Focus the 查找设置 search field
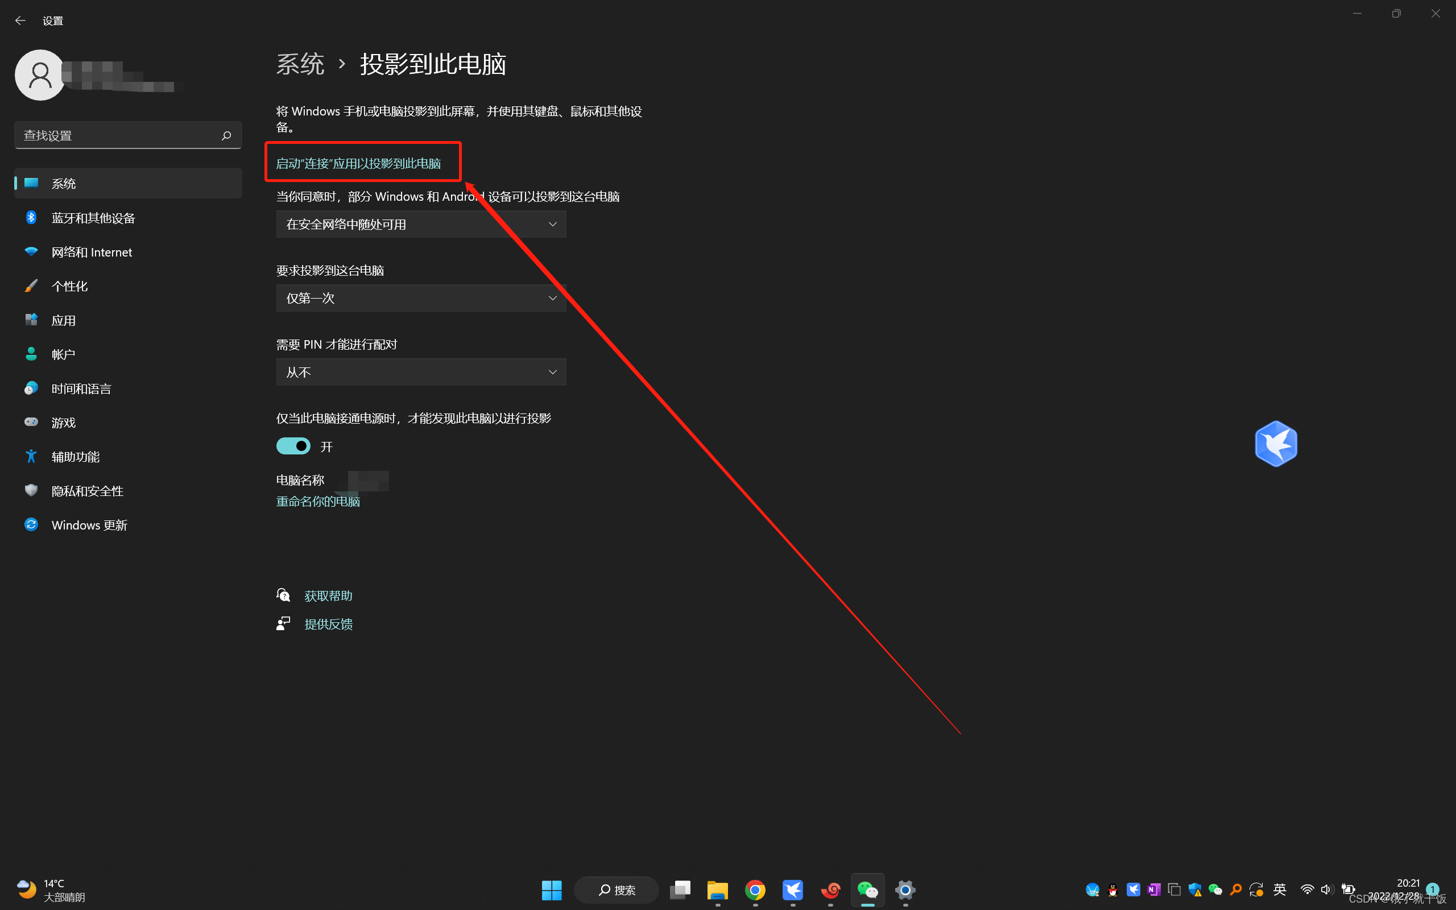 [x=127, y=135]
